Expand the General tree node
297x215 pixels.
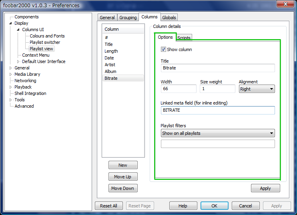coord(10,68)
